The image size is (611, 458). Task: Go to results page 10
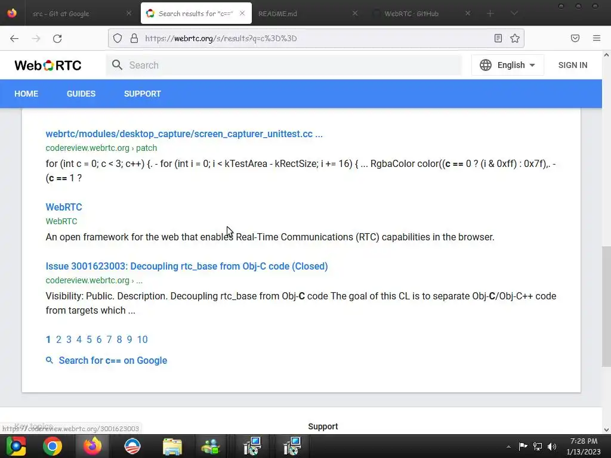point(142,339)
